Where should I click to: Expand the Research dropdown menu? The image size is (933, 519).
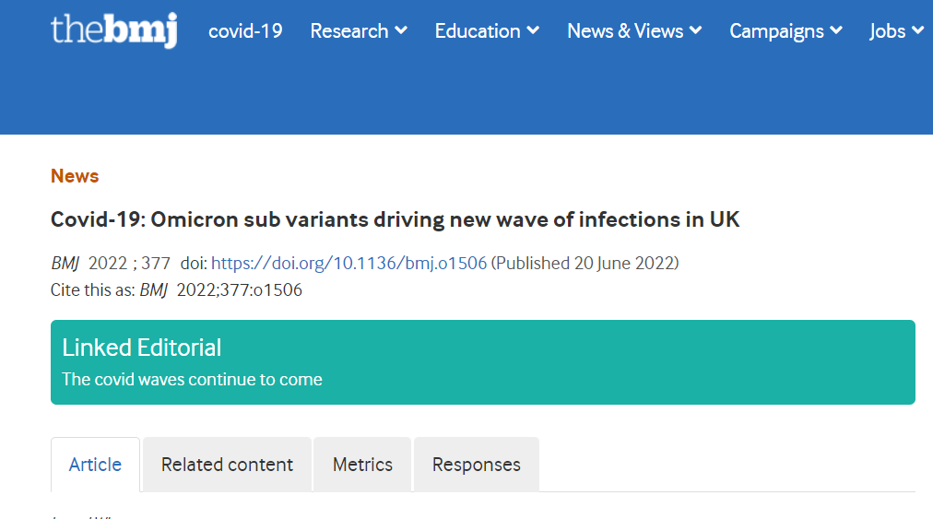(x=359, y=31)
